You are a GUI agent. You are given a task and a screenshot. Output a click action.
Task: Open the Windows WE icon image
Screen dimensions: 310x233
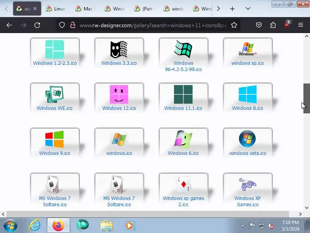coord(55,94)
